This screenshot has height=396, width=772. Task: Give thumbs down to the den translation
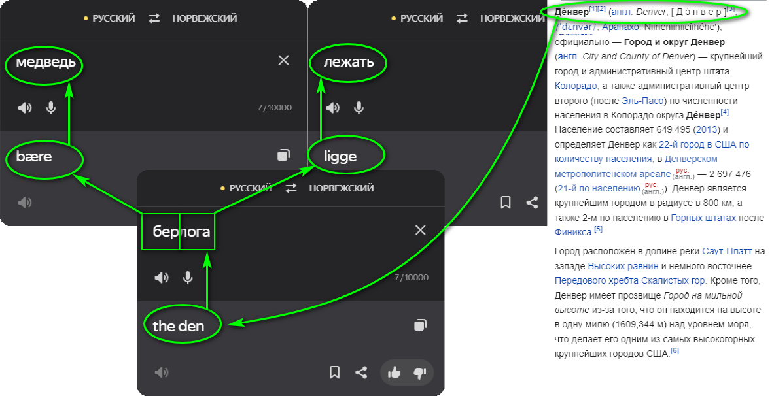419,373
